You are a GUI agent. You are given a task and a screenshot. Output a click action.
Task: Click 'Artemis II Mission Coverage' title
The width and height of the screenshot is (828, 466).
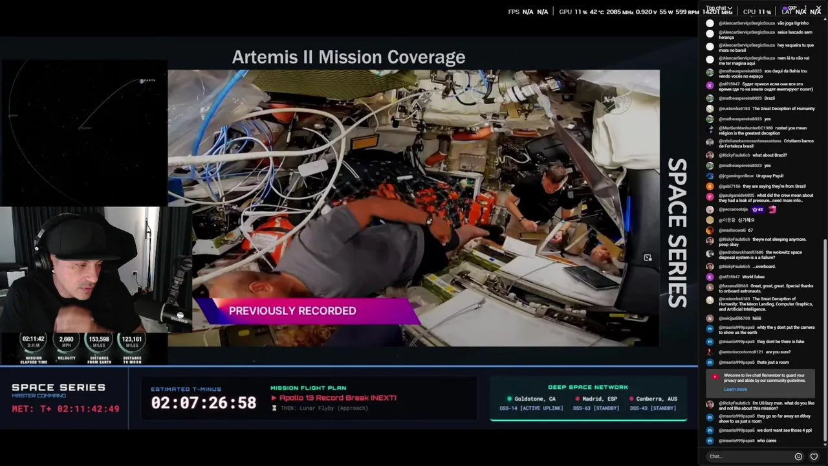click(349, 57)
